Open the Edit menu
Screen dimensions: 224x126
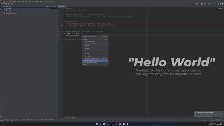coord(7,1)
